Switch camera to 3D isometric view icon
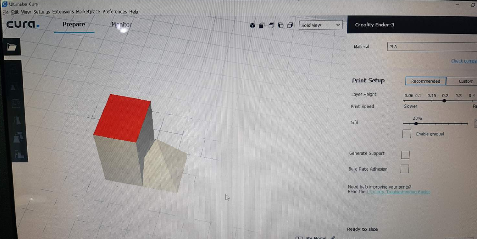477x239 pixels. 253,25
